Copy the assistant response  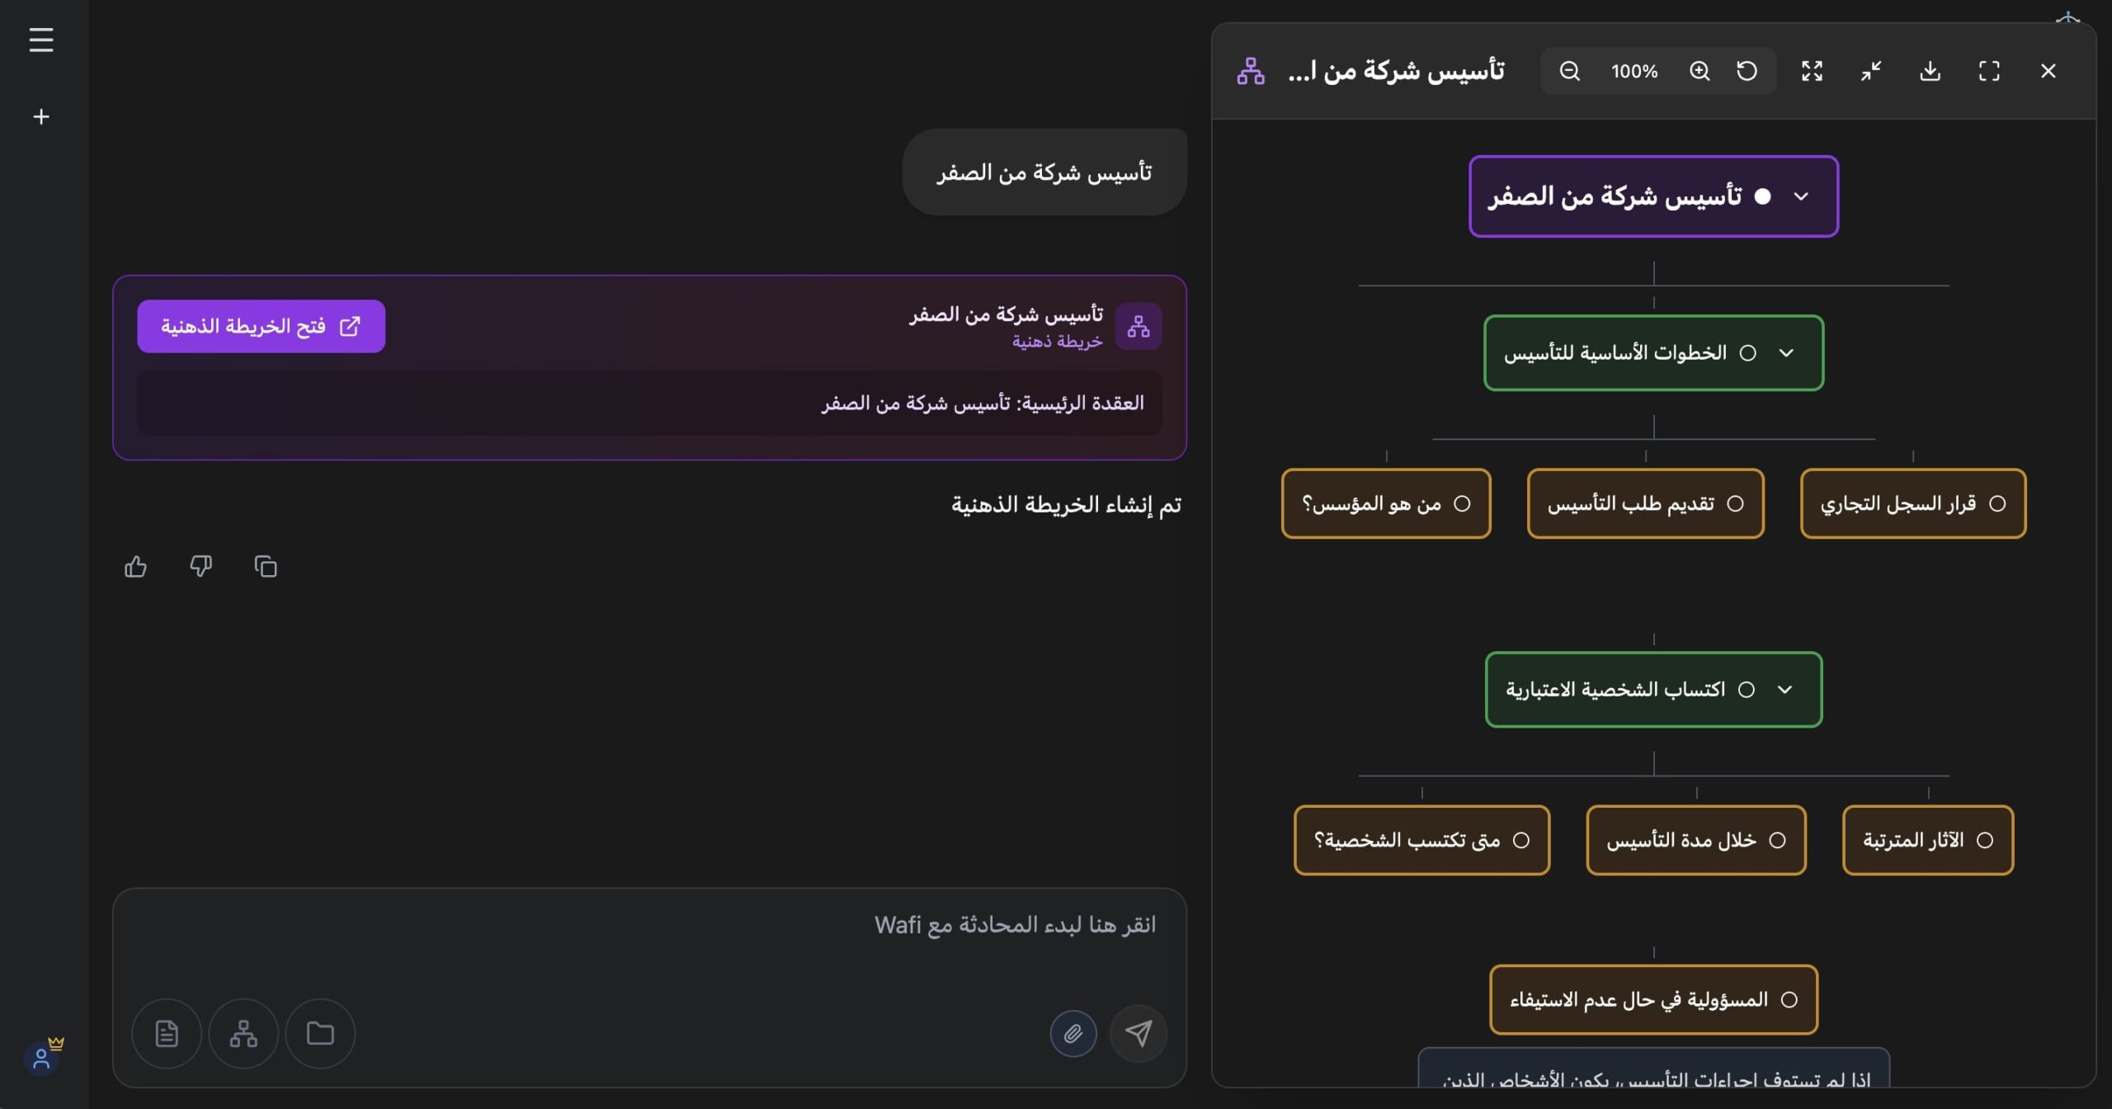[266, 567]
